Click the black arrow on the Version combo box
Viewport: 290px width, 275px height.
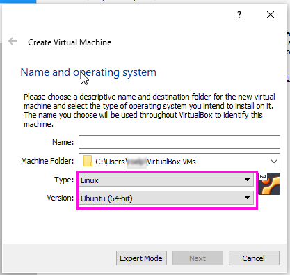point(247,198)
